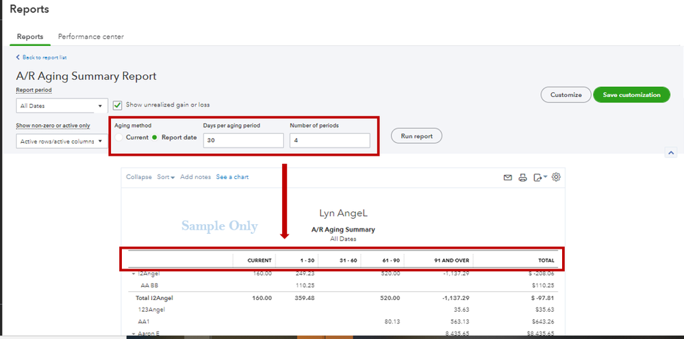Click the Days per aging period field
684x339 pixels.
(243, 141)
